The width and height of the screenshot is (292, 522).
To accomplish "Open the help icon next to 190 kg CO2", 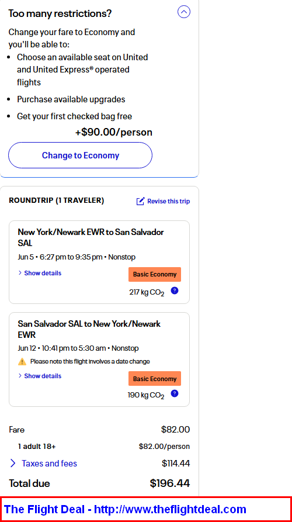I will (175, 393).
